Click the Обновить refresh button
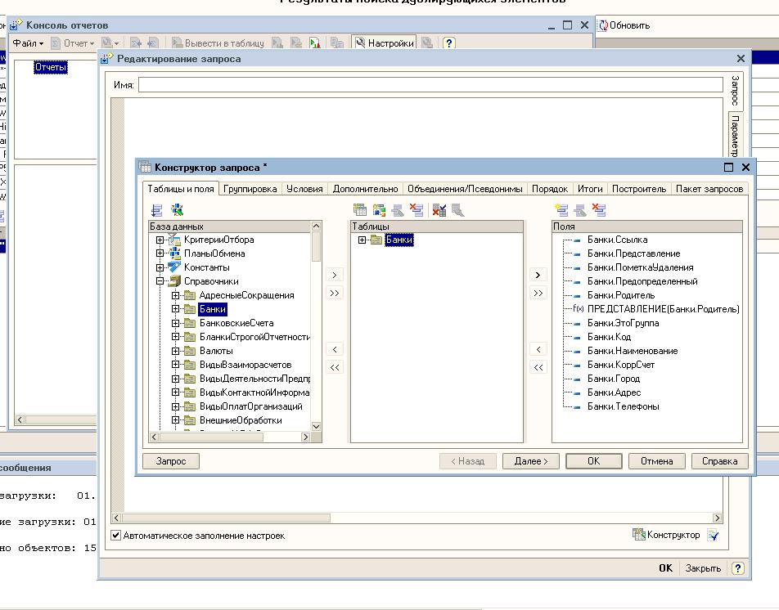This screenshot has height=610, width=779. 624,25
